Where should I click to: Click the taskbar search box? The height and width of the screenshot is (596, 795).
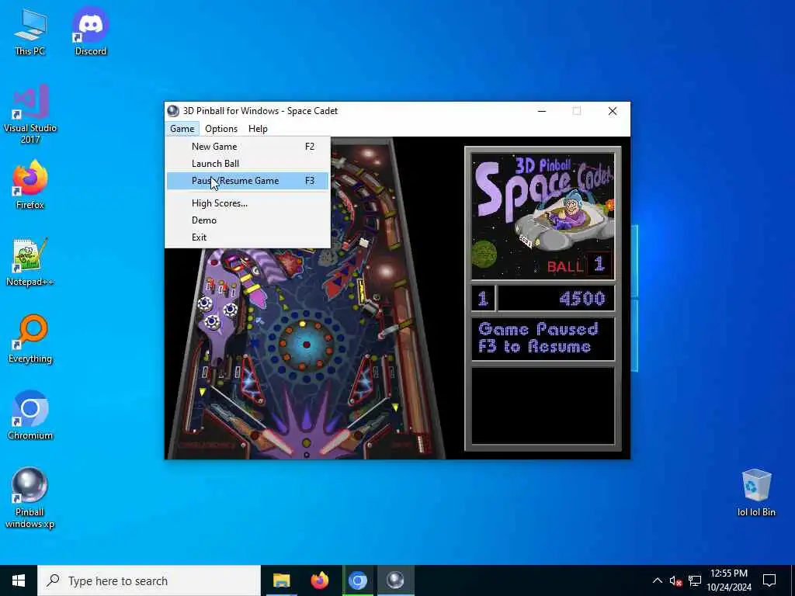[x=149, y=580]
